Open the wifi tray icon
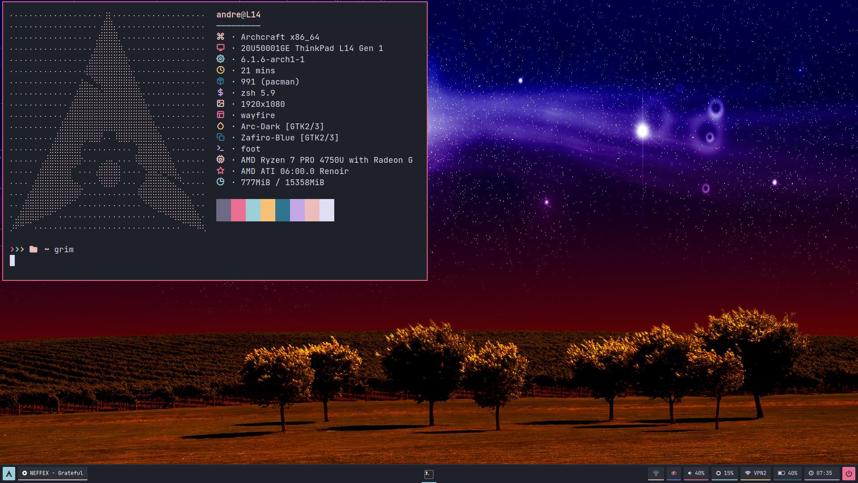 click(x=656, y=473)
